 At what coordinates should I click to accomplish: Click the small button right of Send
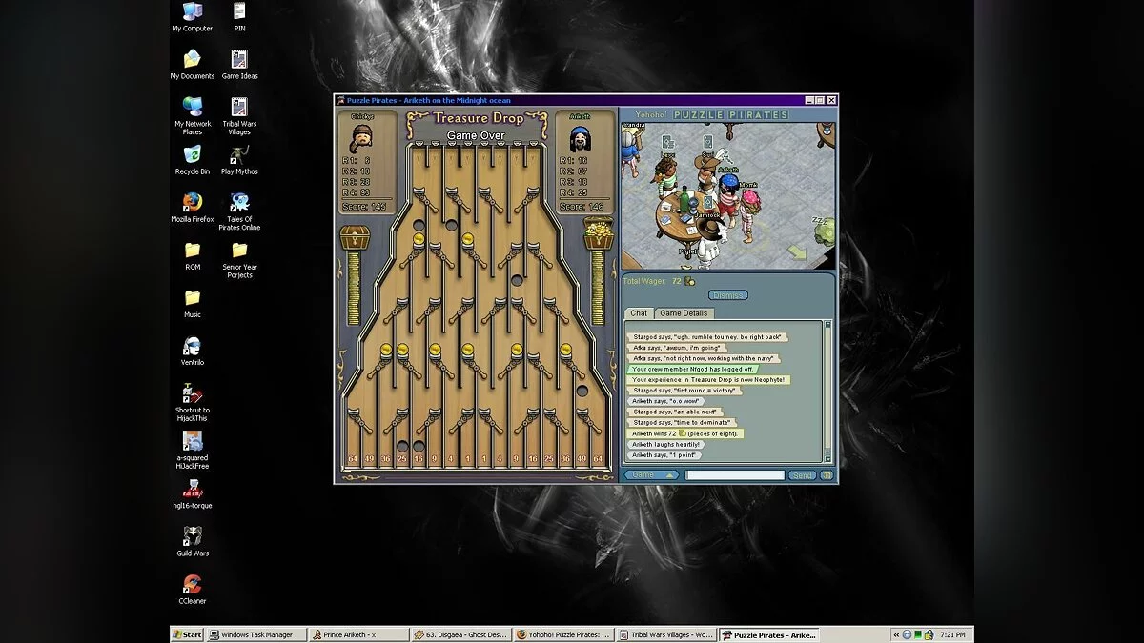tap(827, 474)
